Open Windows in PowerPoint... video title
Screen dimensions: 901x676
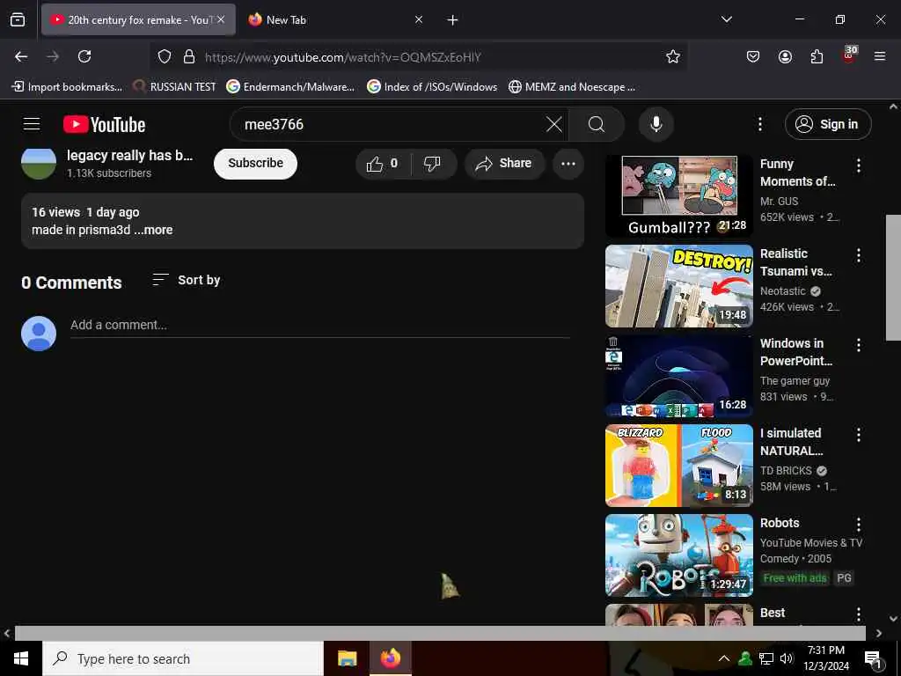pos(795,352)
